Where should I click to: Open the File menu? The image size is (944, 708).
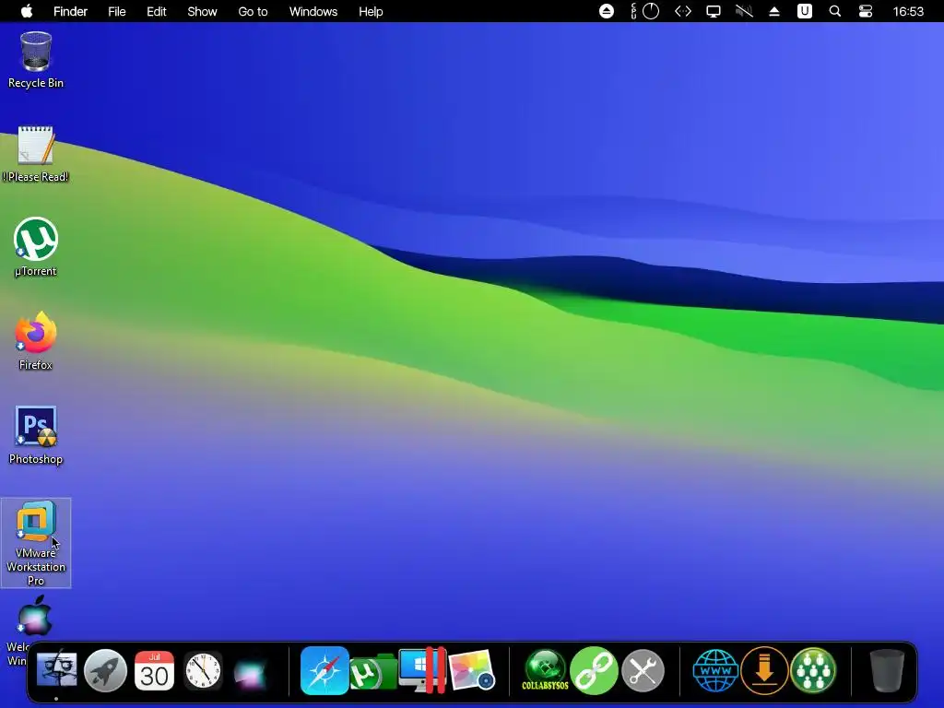(117, 11)
